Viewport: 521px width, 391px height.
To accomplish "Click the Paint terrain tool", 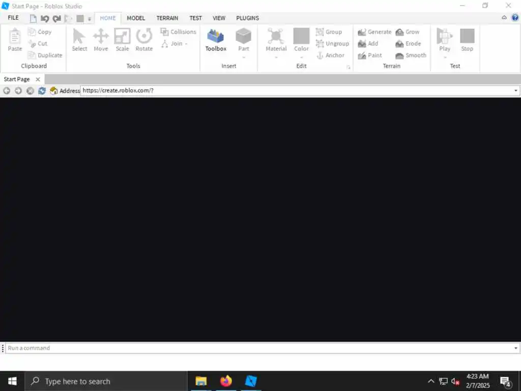I will pos(370,55).
